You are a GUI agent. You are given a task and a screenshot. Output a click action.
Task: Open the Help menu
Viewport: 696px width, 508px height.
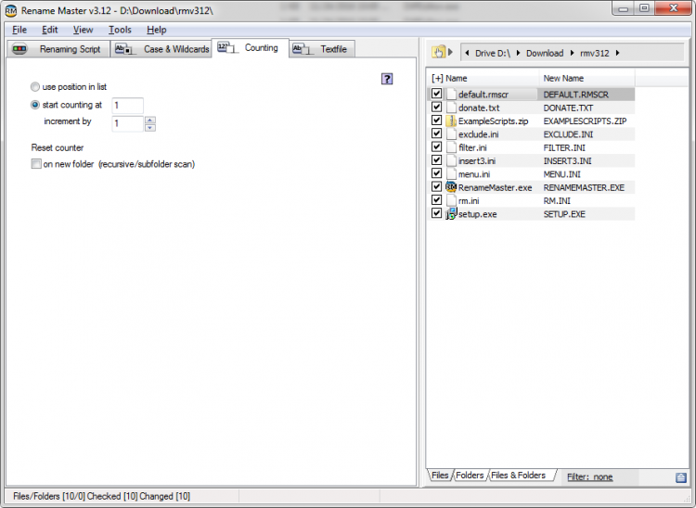pos(156,30)
